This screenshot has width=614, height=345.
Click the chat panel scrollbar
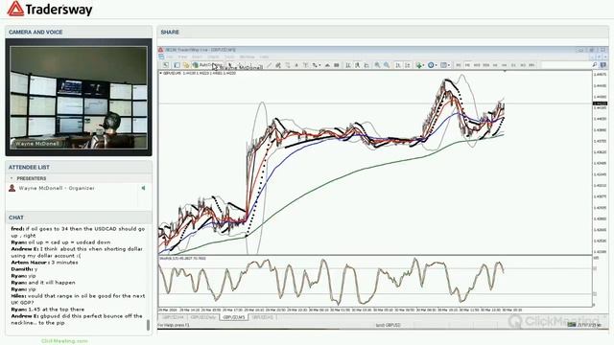point(148,325)
